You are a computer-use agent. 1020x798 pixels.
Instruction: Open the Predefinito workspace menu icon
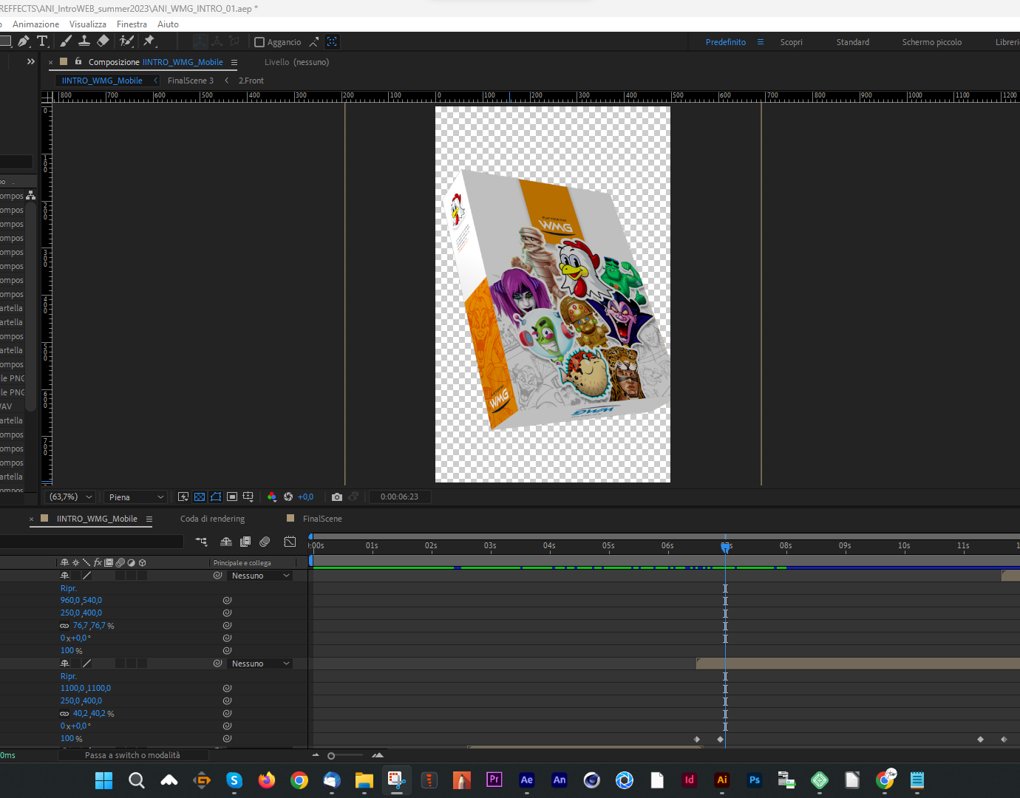(x=761, y=42)
